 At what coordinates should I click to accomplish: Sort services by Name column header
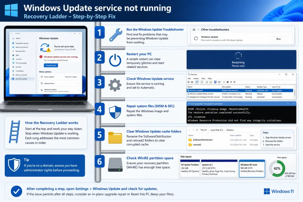tap(190, 87)
